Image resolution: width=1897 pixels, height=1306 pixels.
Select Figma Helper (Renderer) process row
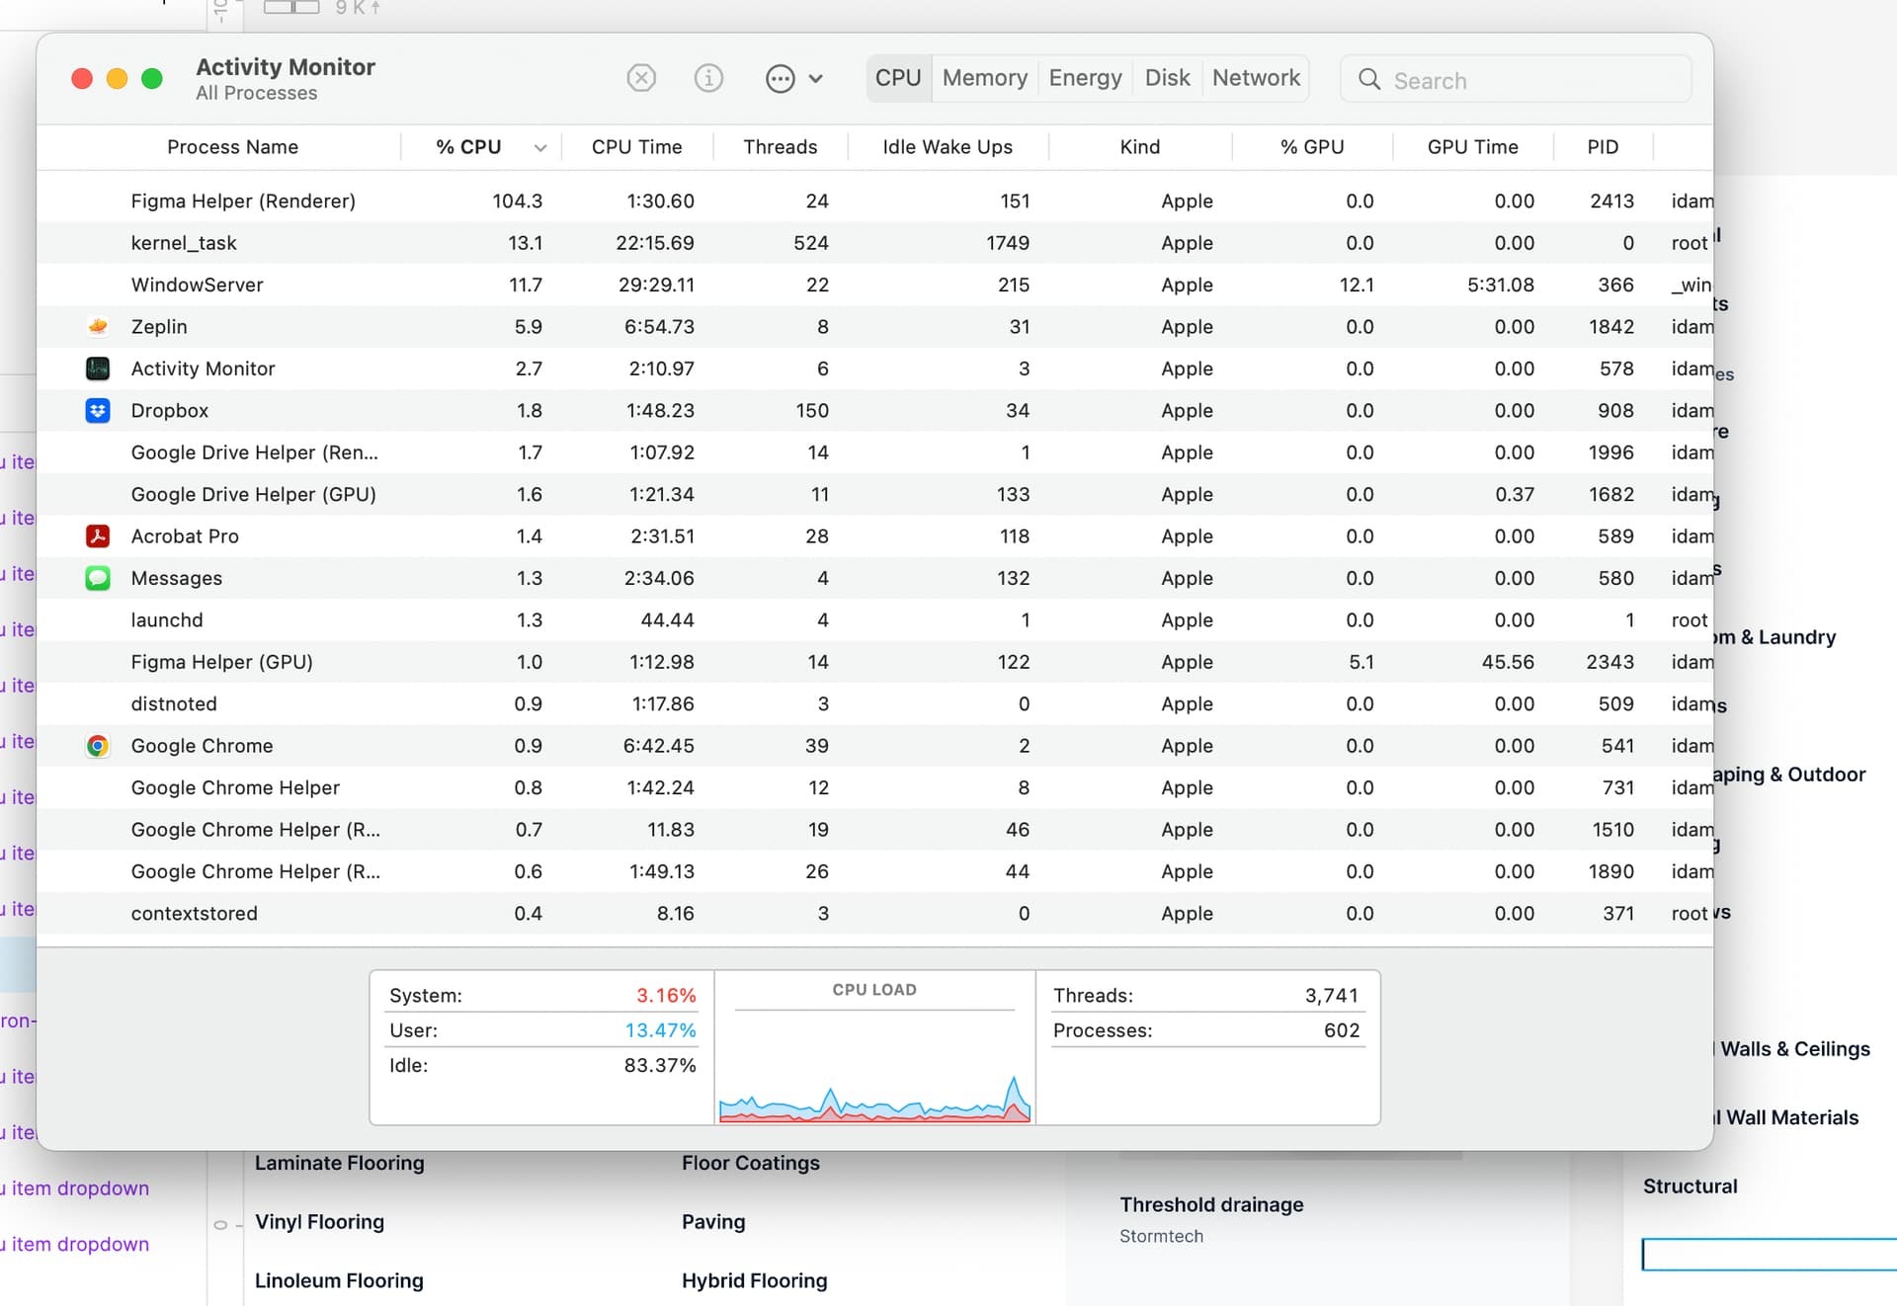click(874, 201)
